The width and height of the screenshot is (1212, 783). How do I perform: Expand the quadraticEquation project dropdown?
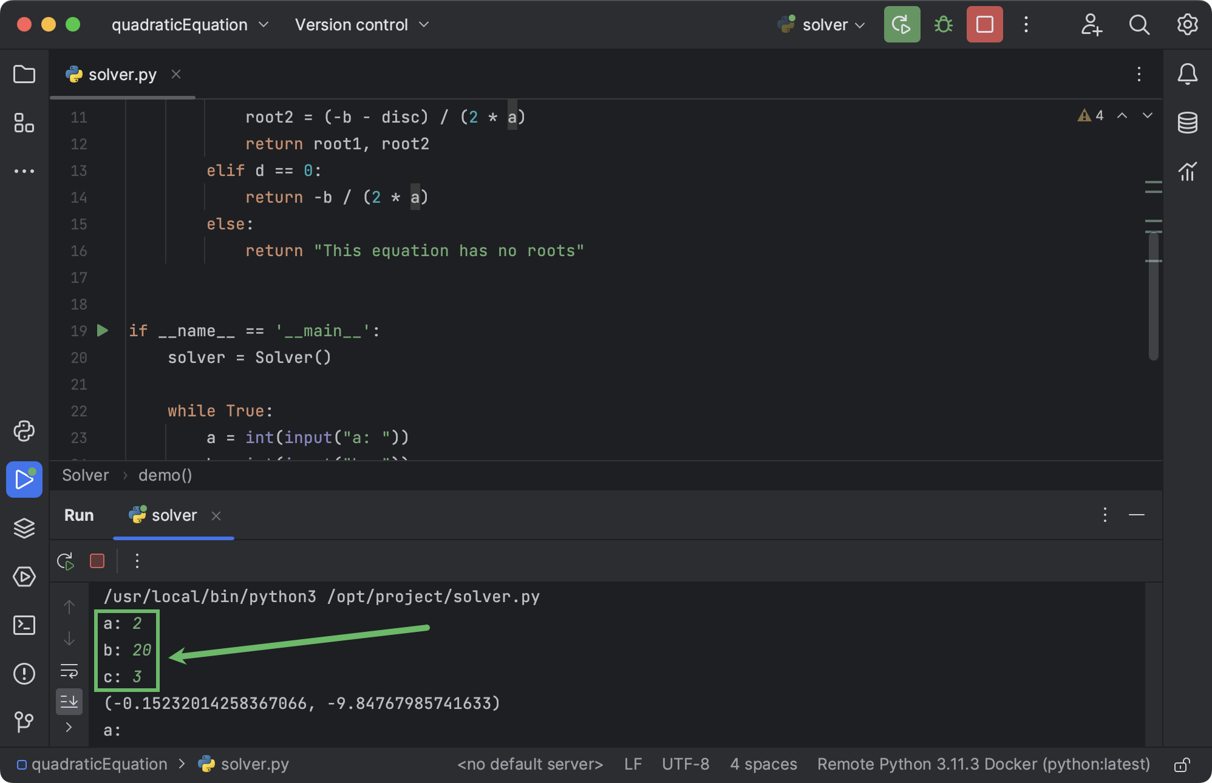coord(189,25)
